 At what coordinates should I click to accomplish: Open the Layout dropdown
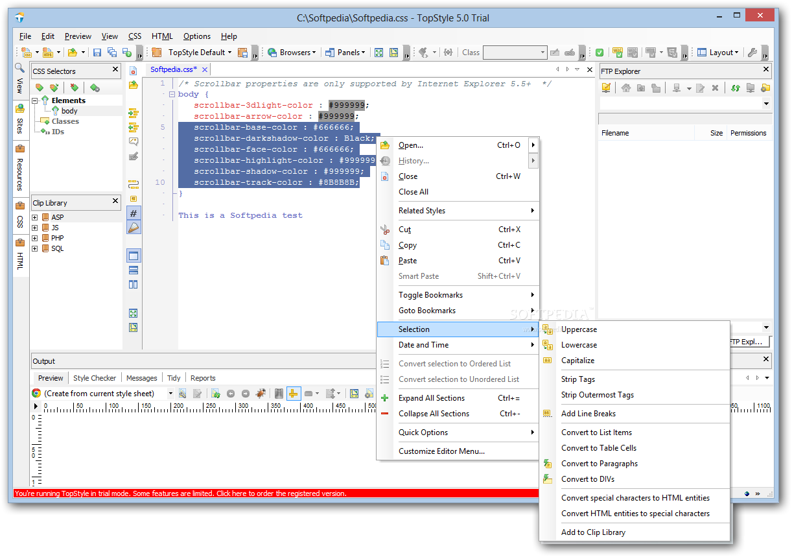click(x=717, y=53)
